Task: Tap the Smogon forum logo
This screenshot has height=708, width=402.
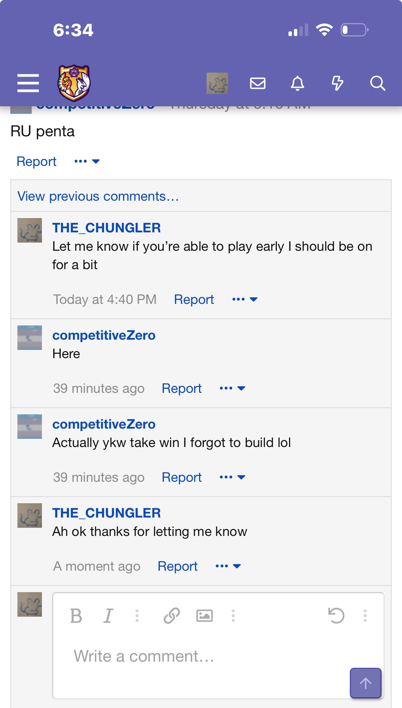Action: click(x=74, y=83)
